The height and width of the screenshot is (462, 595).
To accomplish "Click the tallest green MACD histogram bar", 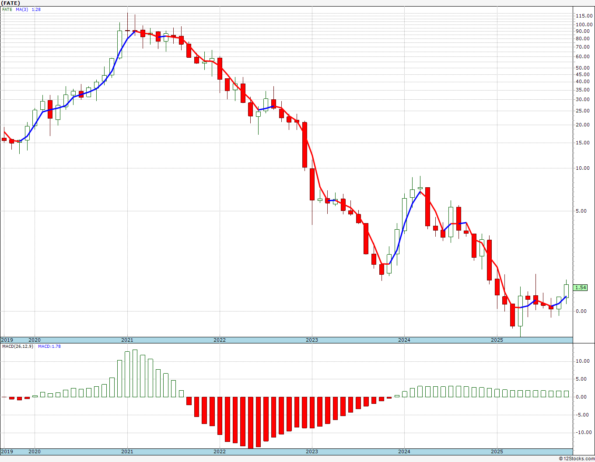I will [x=135, y=373].
